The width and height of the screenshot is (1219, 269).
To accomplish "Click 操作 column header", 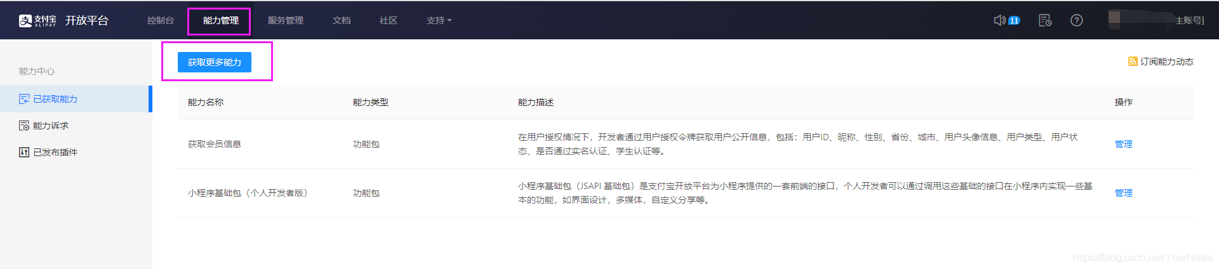I will point(1124,102).
